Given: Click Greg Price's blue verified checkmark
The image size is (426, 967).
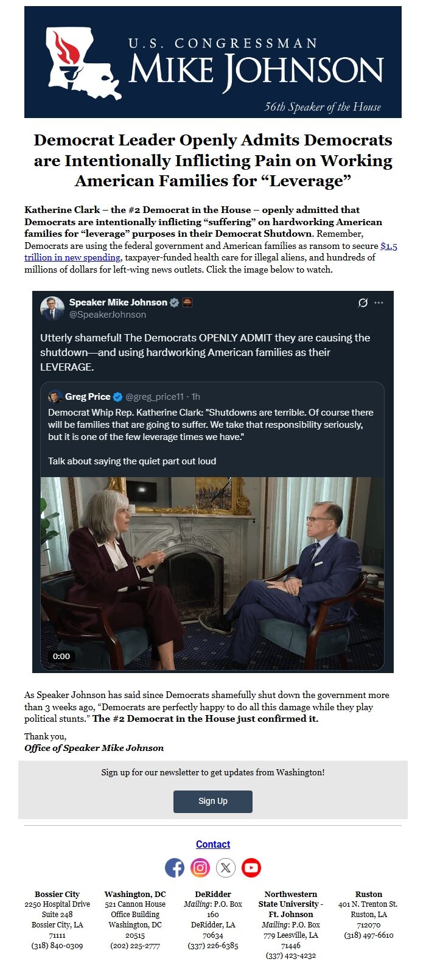Looking at the screenshot, I should point(118,397).
